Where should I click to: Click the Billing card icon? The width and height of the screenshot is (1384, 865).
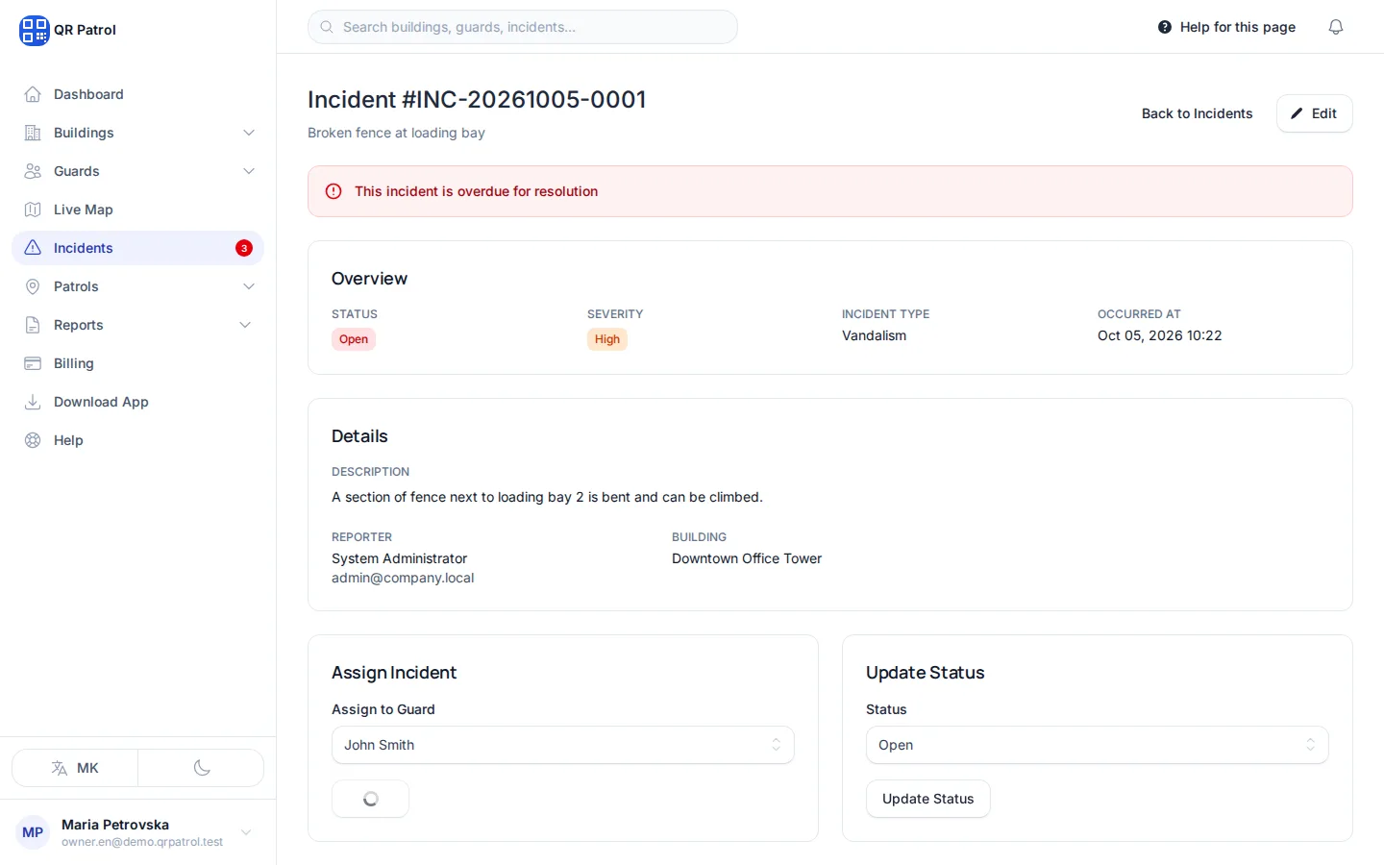[33, 363]
